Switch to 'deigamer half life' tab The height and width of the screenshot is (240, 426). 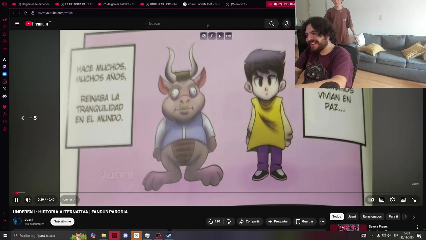pos(116,4)
